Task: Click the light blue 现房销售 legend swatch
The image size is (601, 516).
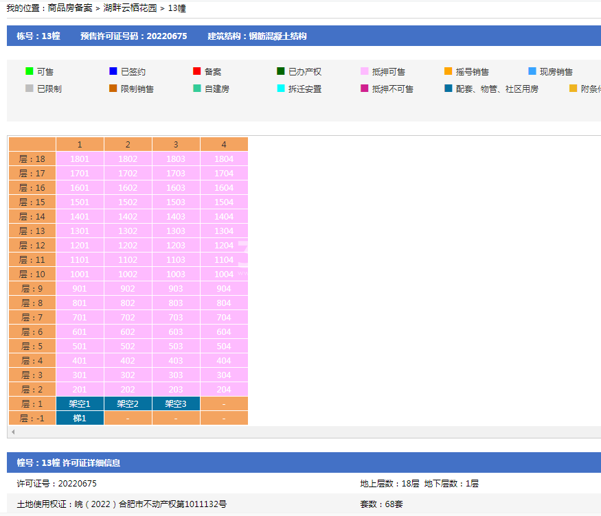Action: pyautogui.click(x=532, y=71)
